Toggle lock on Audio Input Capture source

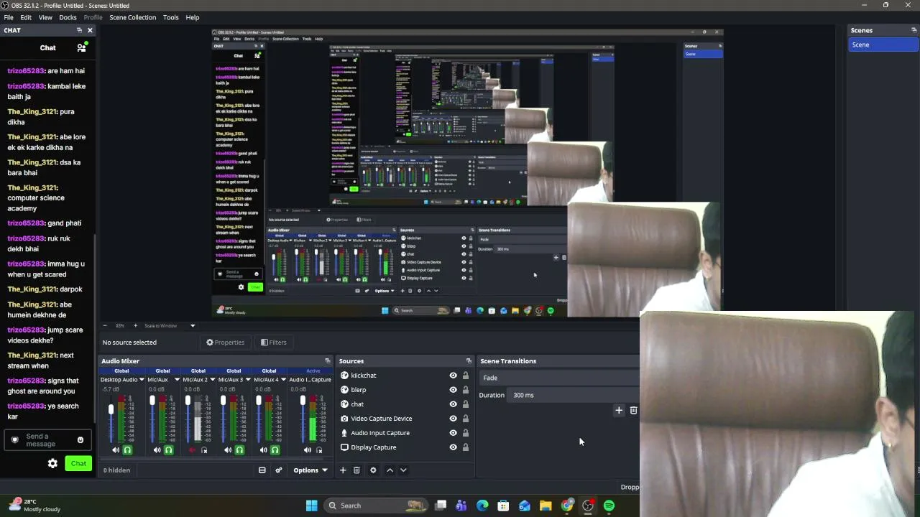point(465,433)
